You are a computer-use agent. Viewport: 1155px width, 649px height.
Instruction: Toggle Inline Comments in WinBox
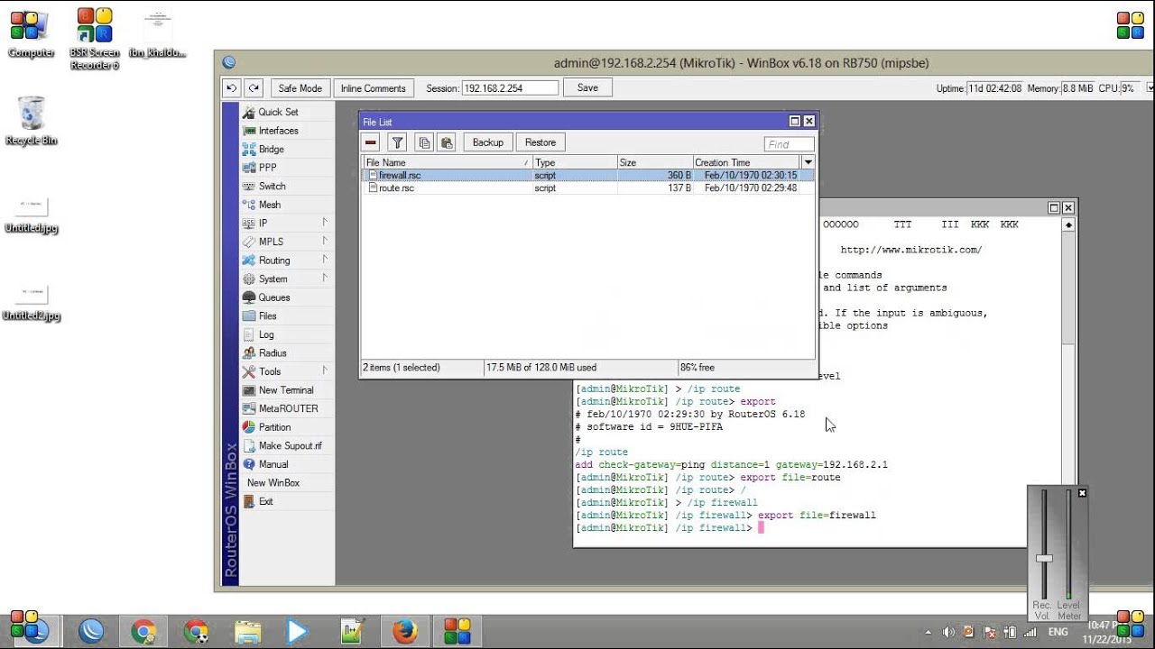(373, 88)
